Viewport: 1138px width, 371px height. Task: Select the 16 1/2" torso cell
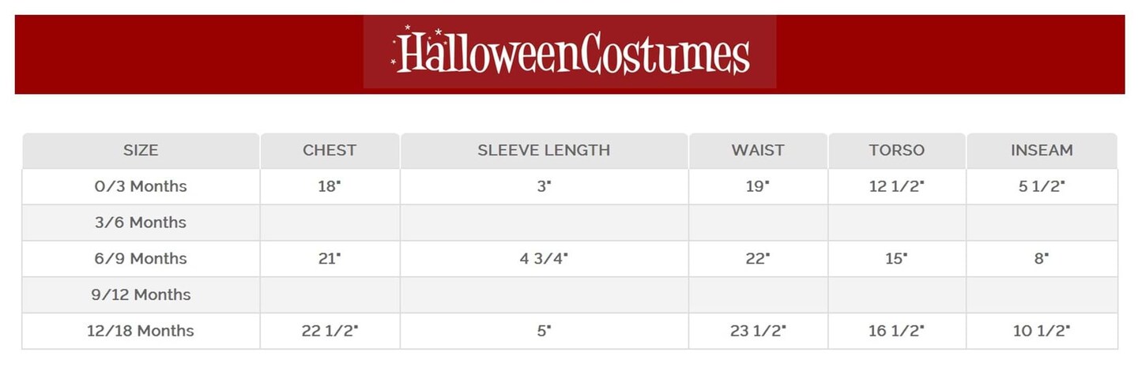(x=896, y=331)
